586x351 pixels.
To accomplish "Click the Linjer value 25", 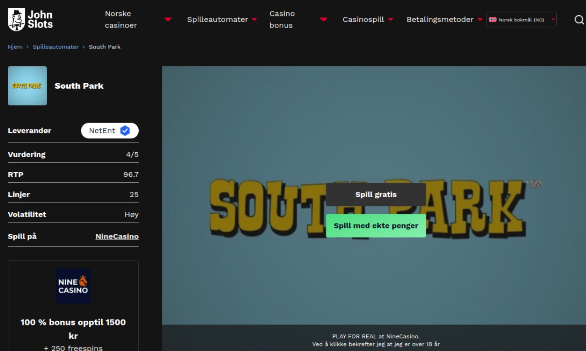I will tap(134, 195).
